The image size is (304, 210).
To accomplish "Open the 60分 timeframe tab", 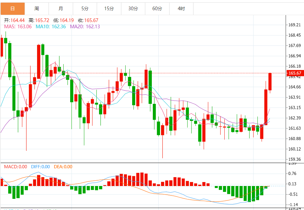I will (x=157, y=9).
